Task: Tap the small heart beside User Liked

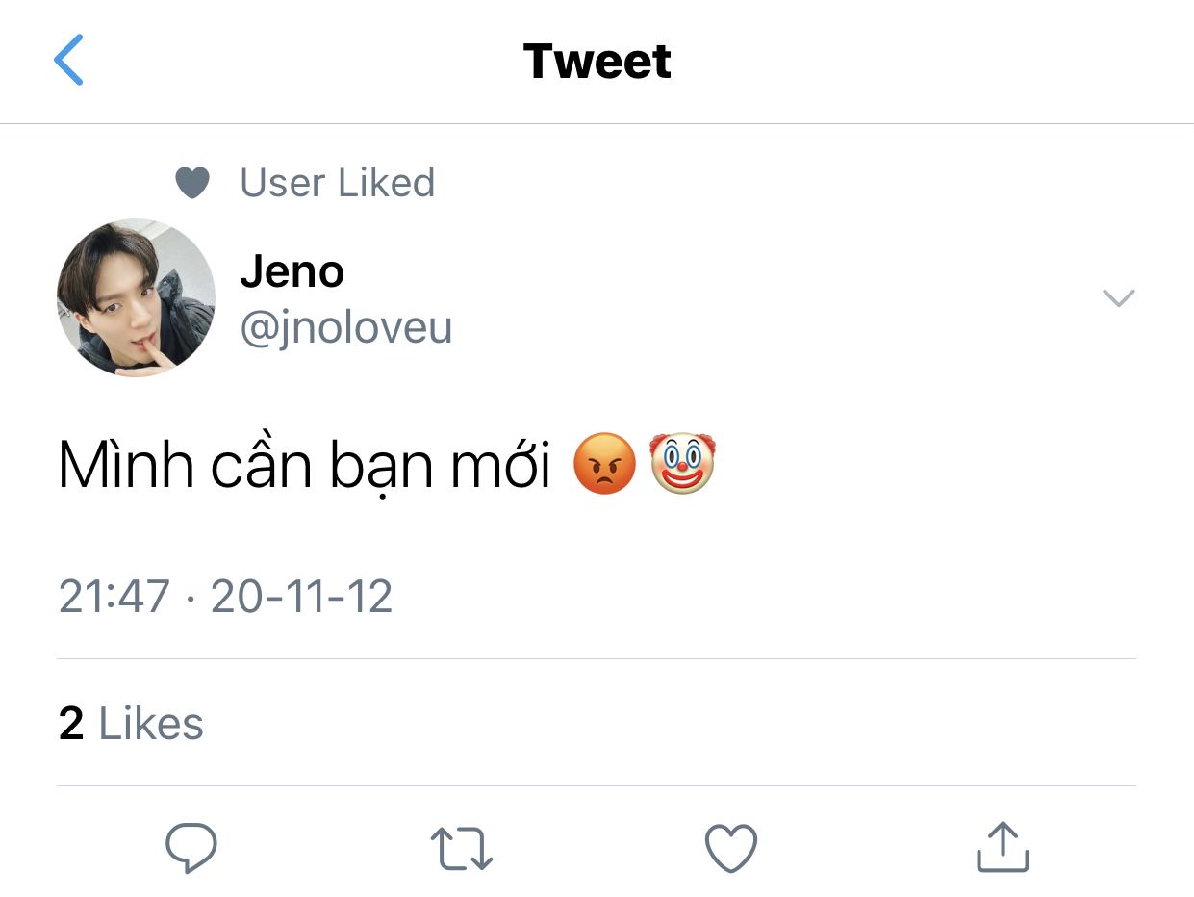Action: (192, 183)
